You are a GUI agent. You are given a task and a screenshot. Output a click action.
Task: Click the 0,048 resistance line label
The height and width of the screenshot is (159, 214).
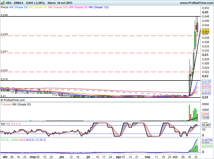4,15
